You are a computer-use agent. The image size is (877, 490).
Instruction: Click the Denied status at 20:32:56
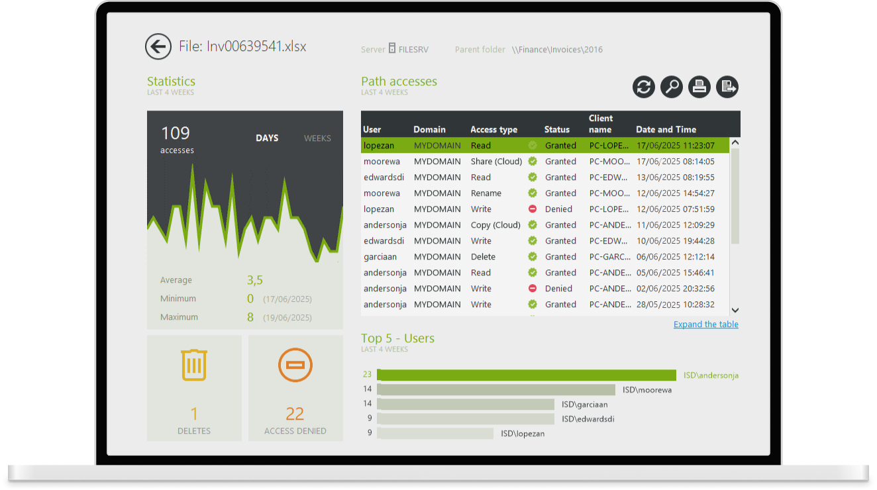tap(558, 289)
